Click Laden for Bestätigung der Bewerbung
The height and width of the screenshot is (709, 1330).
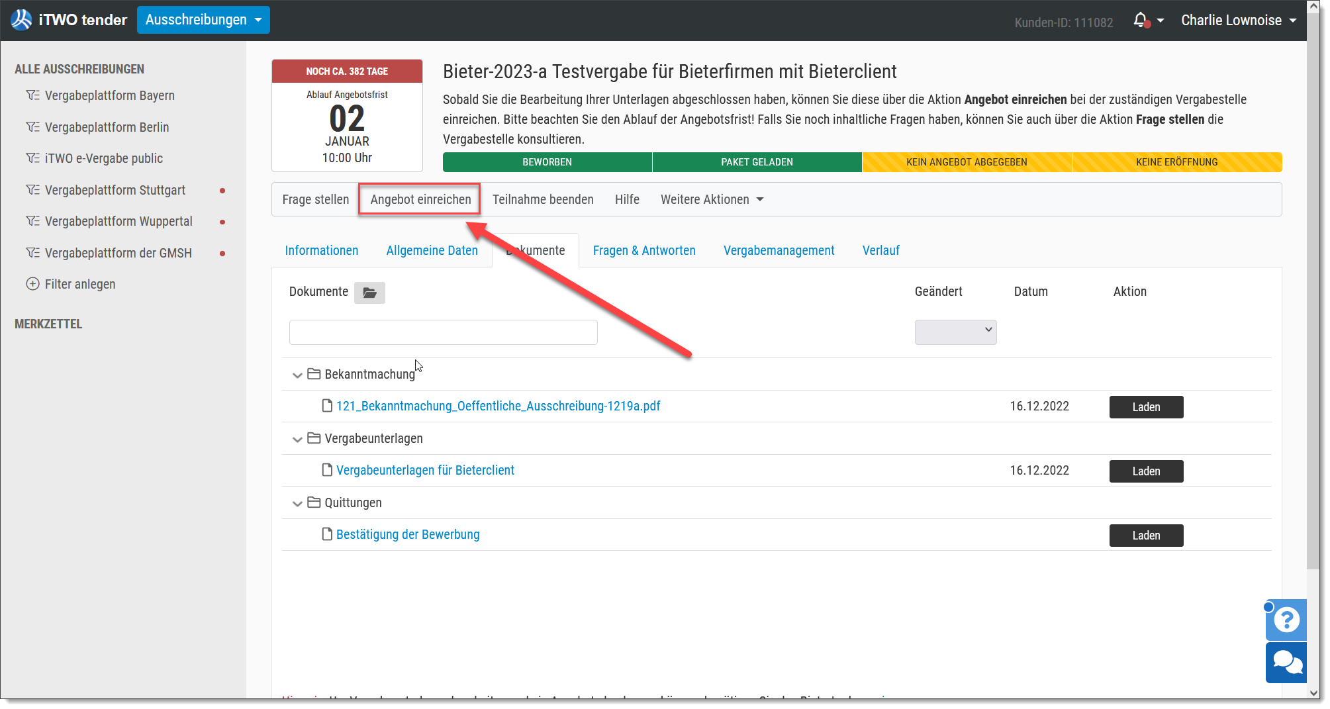(1146, 536)
